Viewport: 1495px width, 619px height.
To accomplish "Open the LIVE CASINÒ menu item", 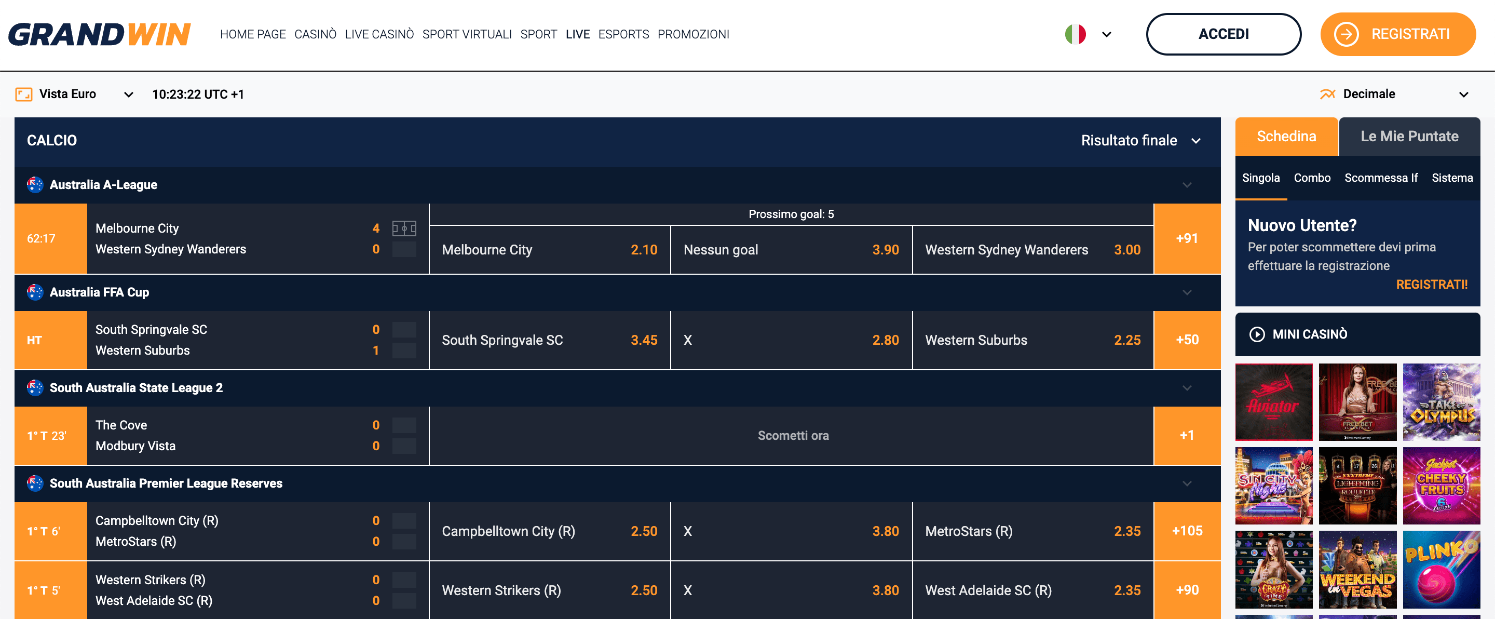I will tap(379, 34).
